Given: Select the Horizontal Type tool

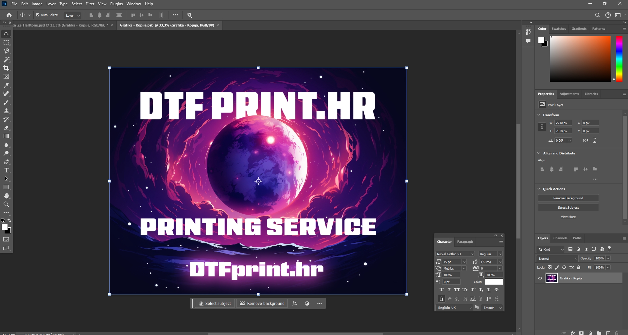Looking at the screenshot, I should (6, 170).
